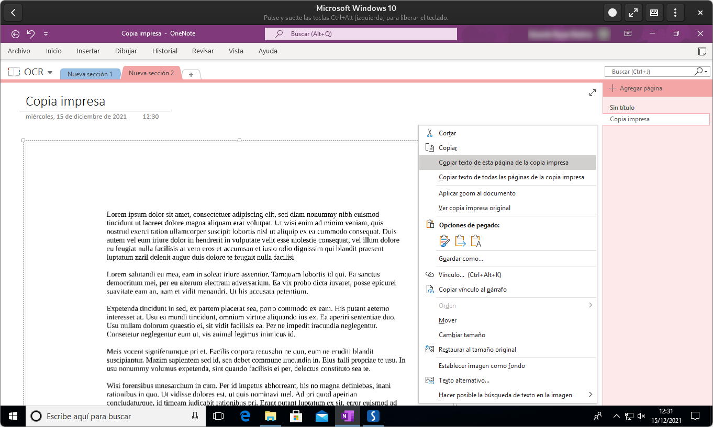Viewport: 713px width, 427px height.
Task: Click the Merge Formatting paste option icon
Action: pyautogui.click(x=460, y=241)
